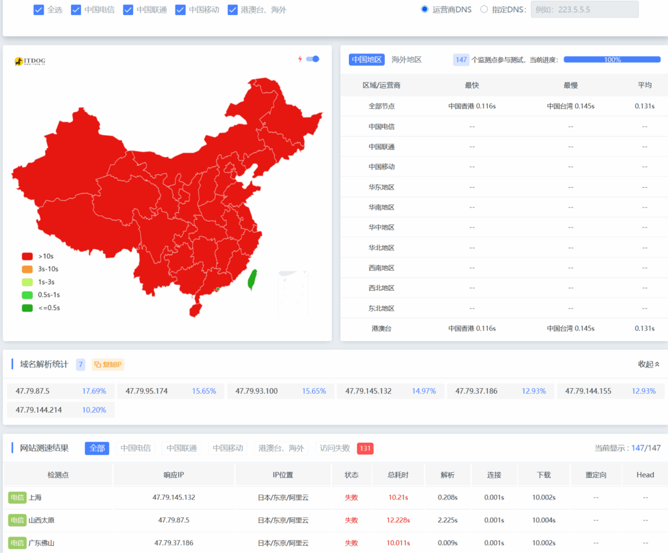Click the 复制IP copy button
The width and height of the screenshot is (668, 553).
tap(108, 365)
